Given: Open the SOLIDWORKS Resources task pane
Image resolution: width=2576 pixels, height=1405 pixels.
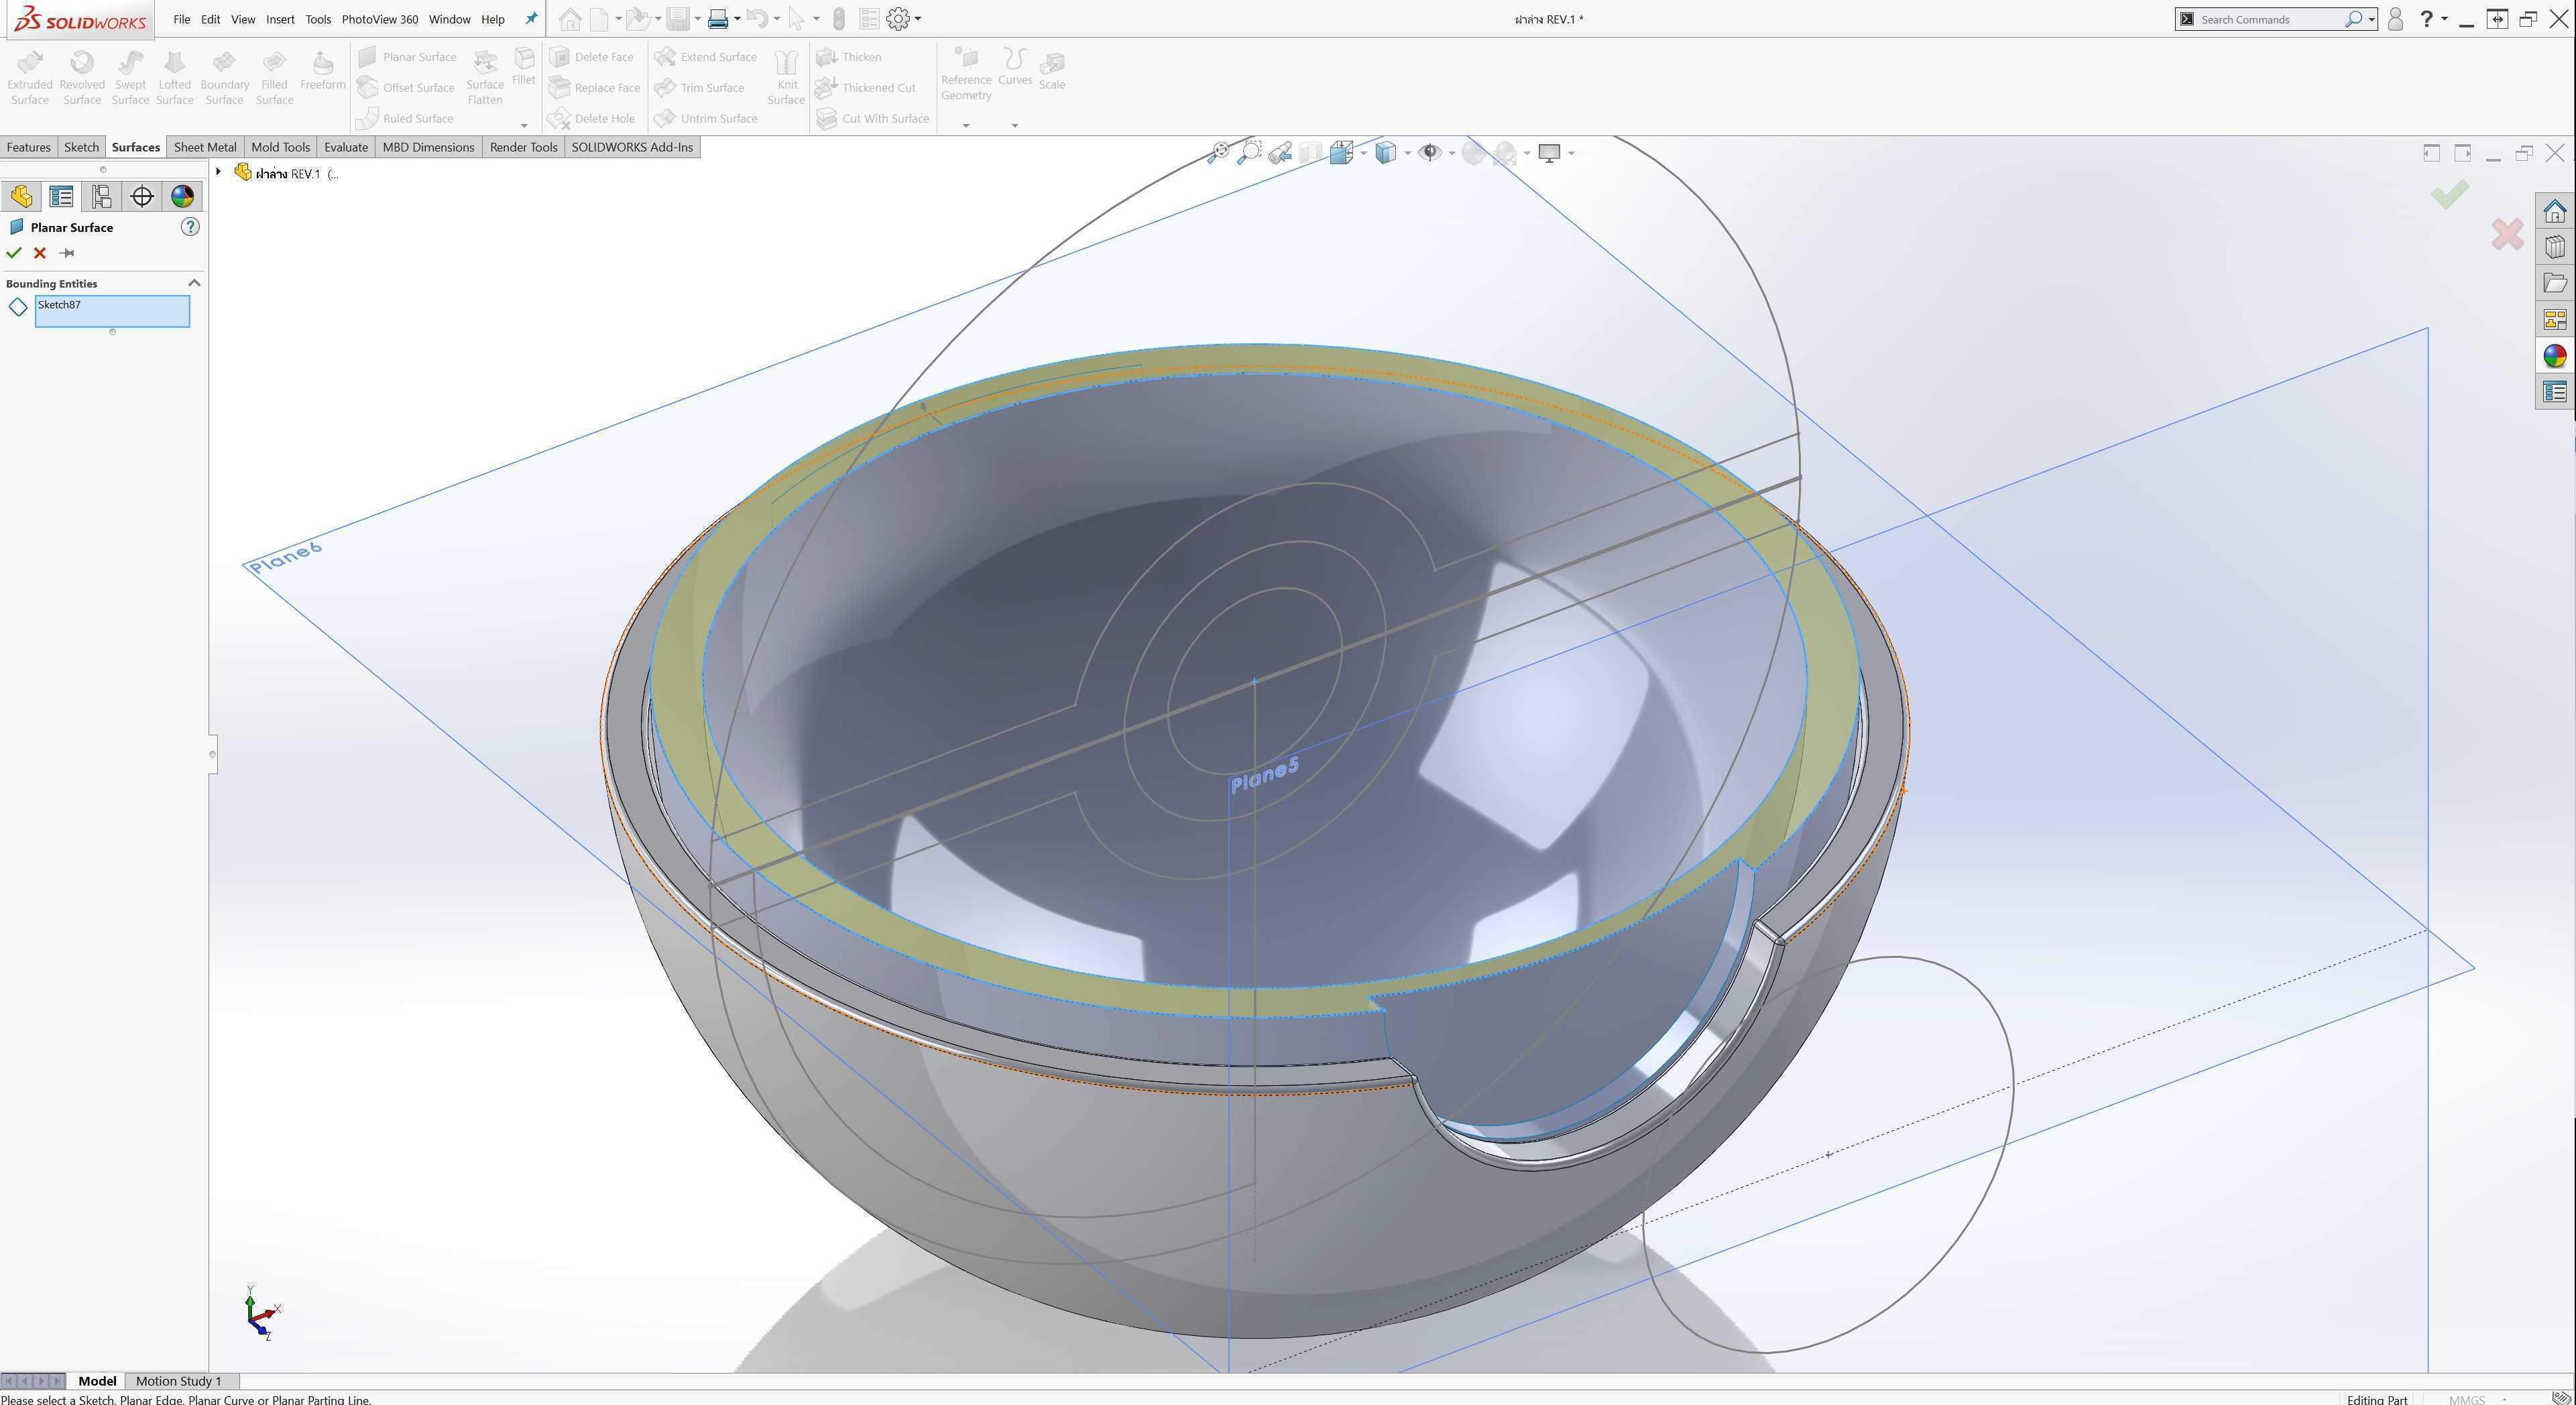Looking at the screenshot, I should [x=2555, y=211].
